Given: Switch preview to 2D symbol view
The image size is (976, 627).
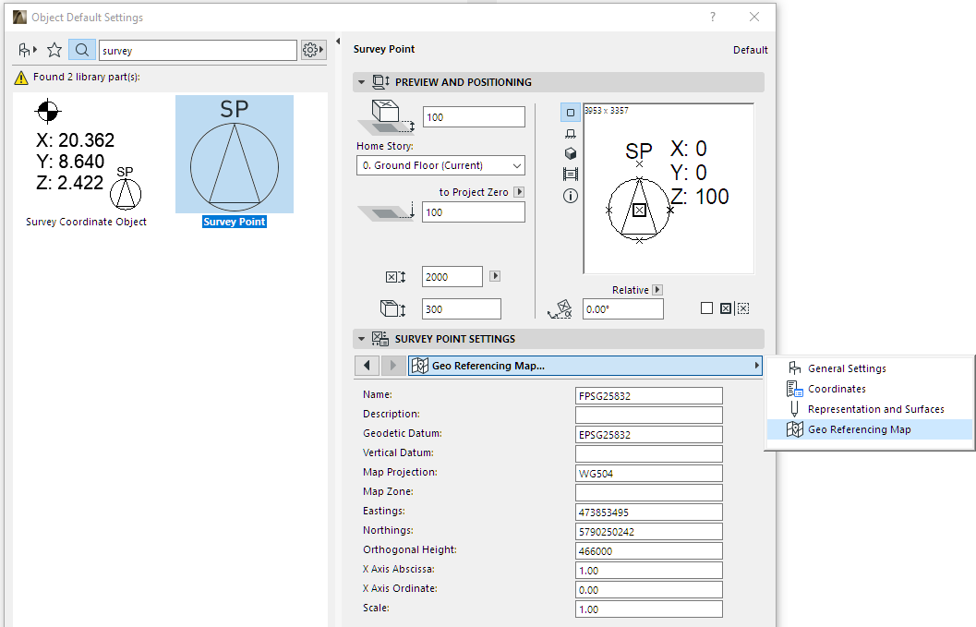Looking at the screenshot, I should pyautogui.click(x=570, y=113).
